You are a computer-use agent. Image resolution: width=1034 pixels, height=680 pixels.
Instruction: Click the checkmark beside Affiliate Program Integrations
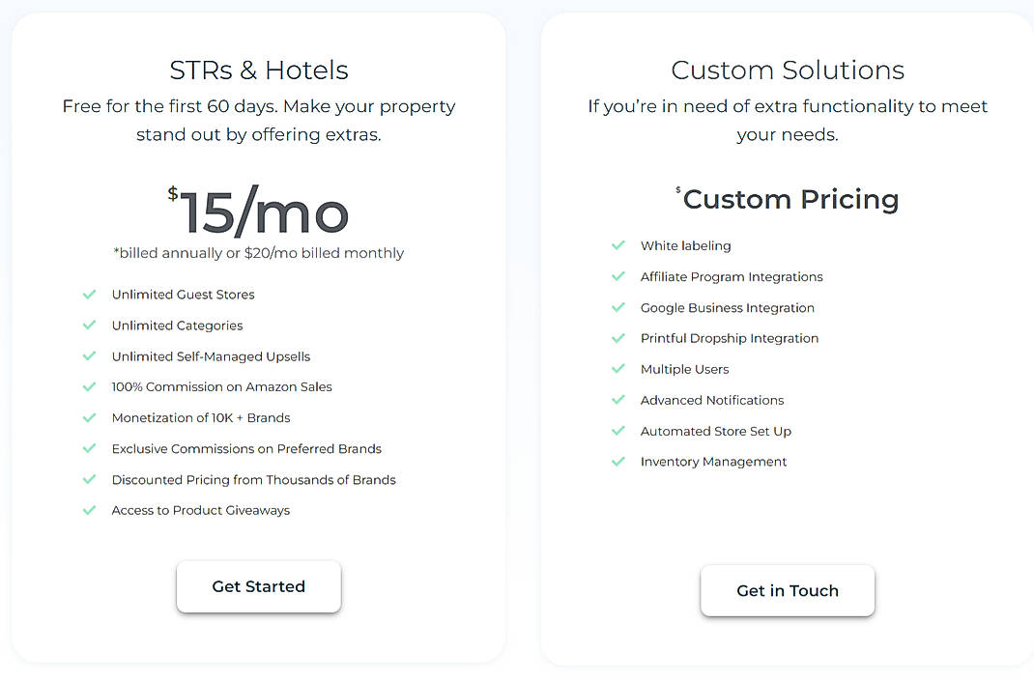618,277
